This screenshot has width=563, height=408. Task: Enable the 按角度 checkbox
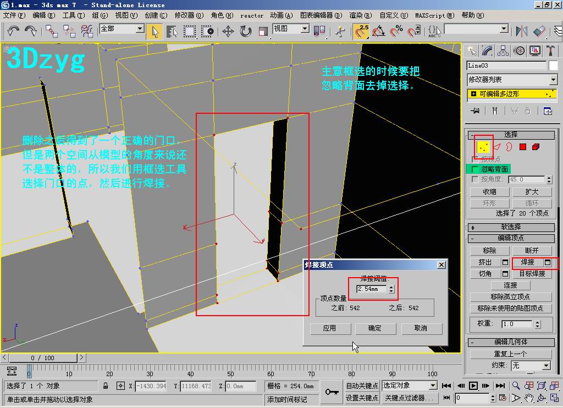click(476, 179)
